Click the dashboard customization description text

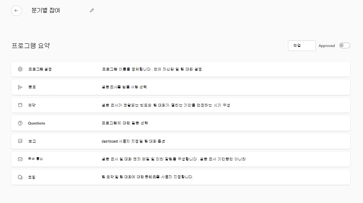click(x=133, y=141)
